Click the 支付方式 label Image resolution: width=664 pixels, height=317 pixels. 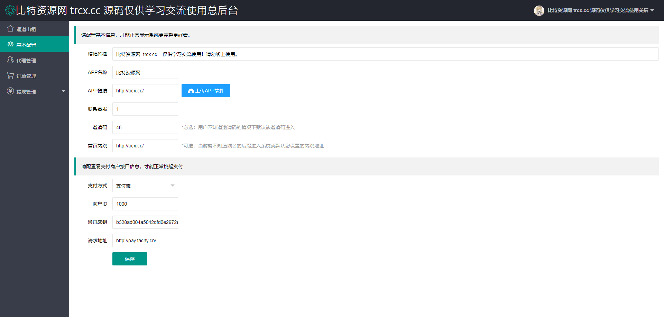pos(98,185)
